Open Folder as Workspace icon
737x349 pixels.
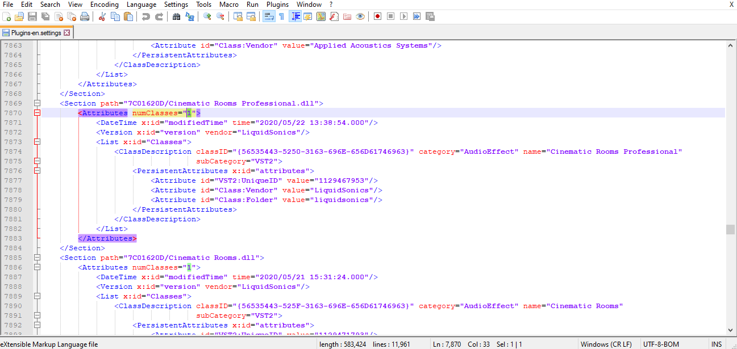tap(347, 16)
